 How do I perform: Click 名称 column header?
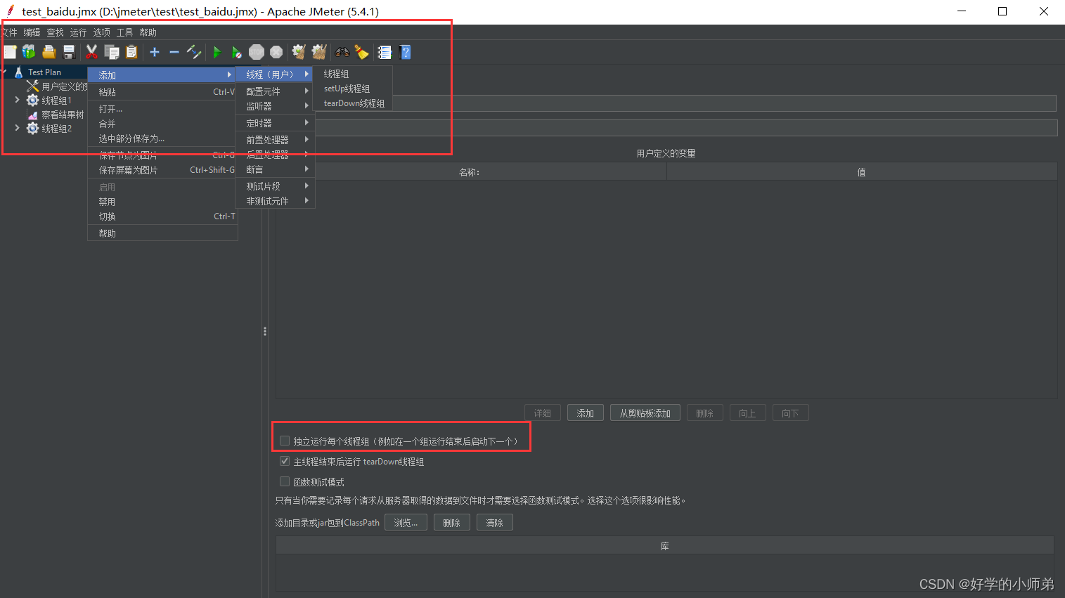click(471, 171)
